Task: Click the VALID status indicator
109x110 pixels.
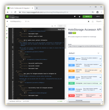Action: pos(60,101)
